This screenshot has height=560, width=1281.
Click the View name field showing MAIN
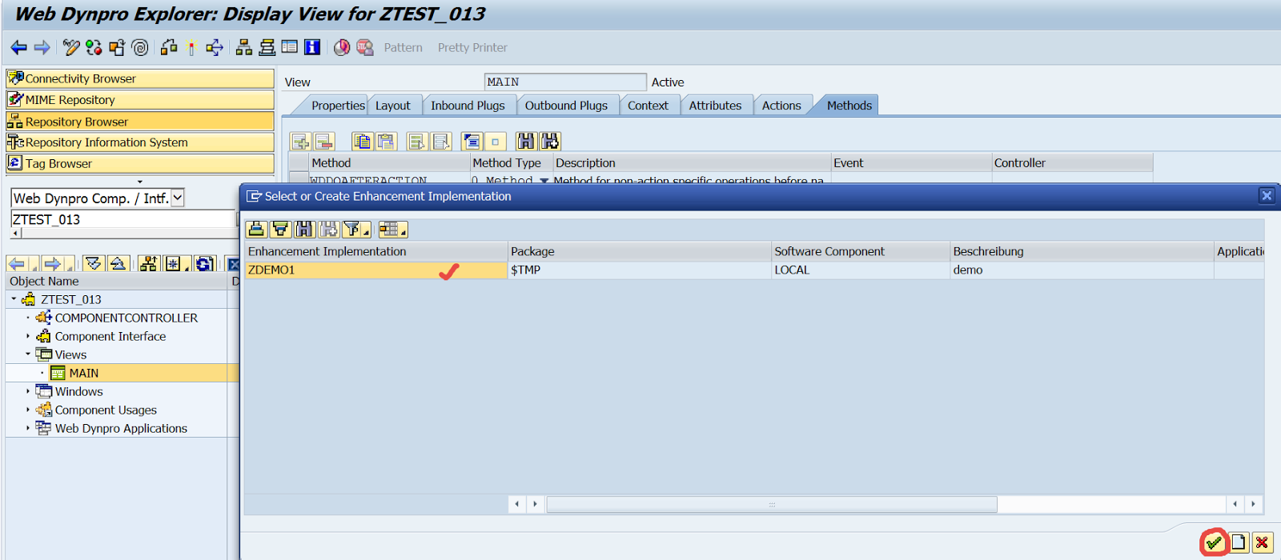(x=564, y=82)
